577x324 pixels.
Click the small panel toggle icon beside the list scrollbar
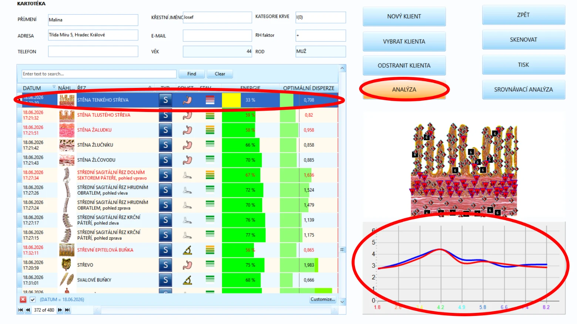342,250
